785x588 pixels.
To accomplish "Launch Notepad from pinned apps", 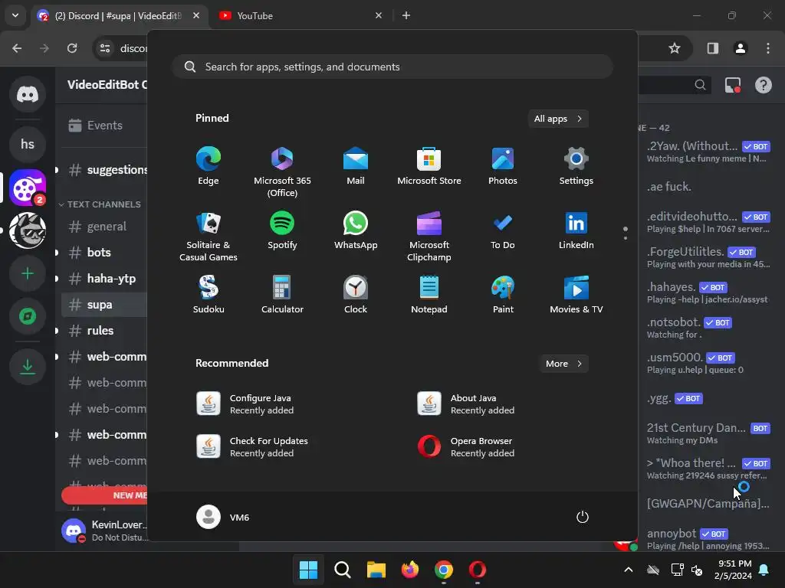I will (x=429, y=295).
